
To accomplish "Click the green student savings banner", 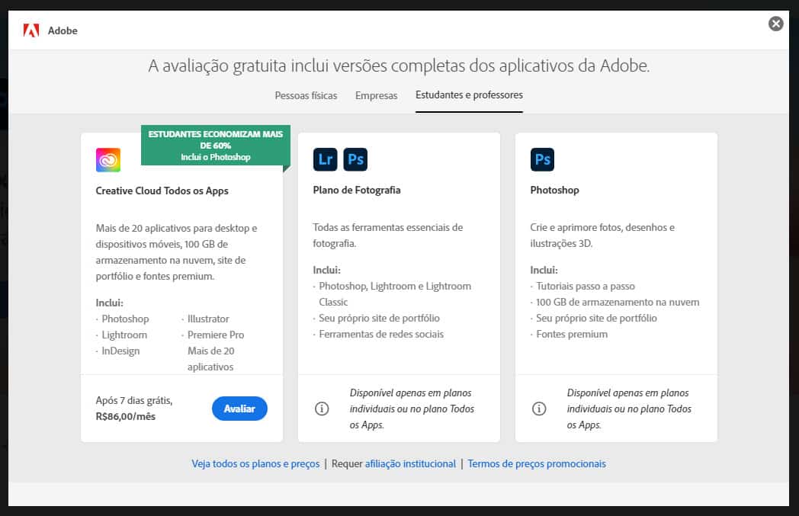I will (215, 146).
